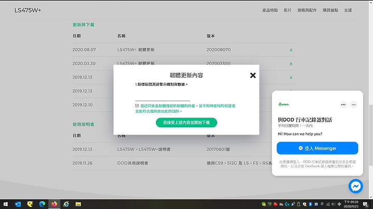Click the green LINE tray icon
The image size is (373, 209).
tap(264, 204)
